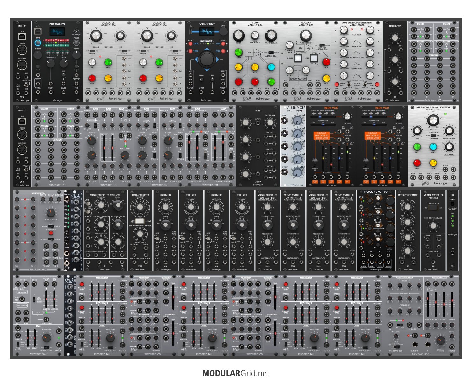This screenshot has height=380, width=472.
Task: Push red START/STOP button on 182 sequencer
Action: tap(51, 233)
